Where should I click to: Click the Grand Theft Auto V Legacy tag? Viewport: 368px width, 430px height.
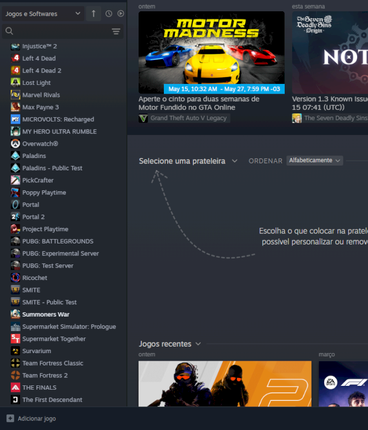[184, 118]
